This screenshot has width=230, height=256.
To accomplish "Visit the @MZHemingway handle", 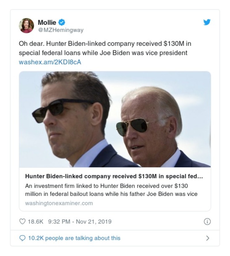I will coord(60,30).
